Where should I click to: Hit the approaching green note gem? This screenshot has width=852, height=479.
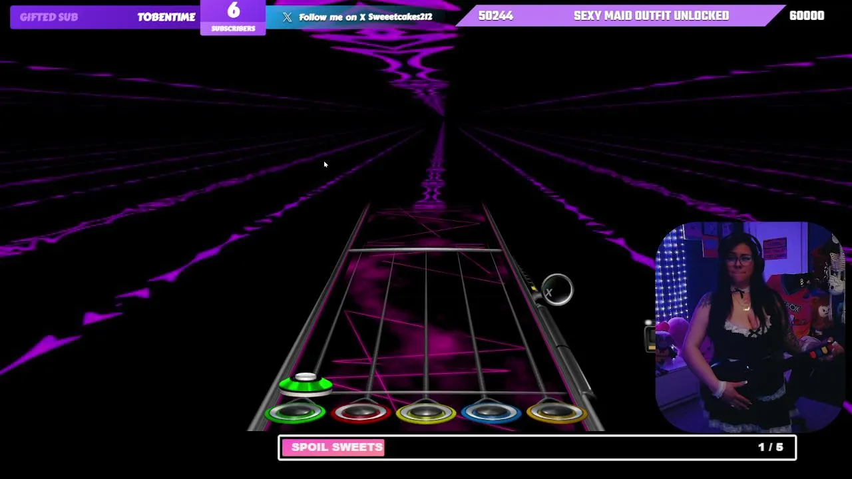click(x=306, y=384)
